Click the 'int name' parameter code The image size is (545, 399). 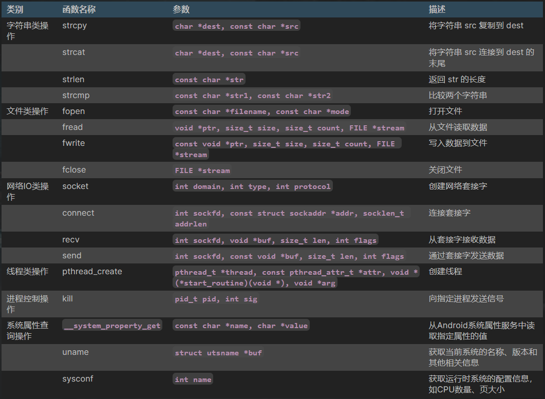193,379
